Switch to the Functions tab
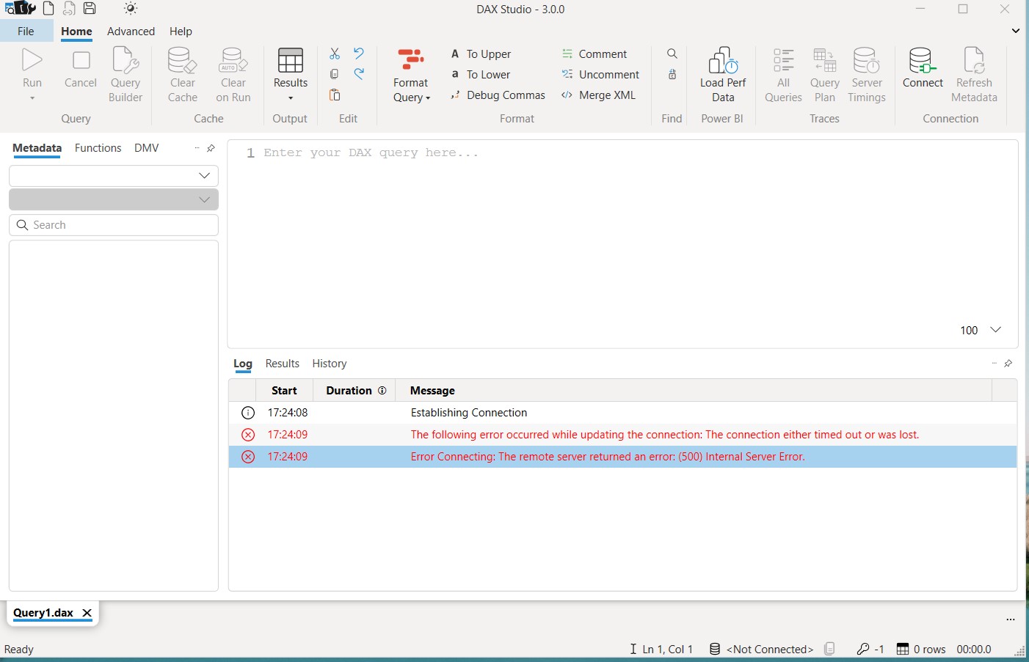This screenshot has height=662, width=1029. [x=98, y=148]
